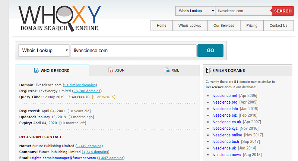Open livescience.biz similar domain
The height and width of the screenshot is (161, 298).
[x=224, y=116]
